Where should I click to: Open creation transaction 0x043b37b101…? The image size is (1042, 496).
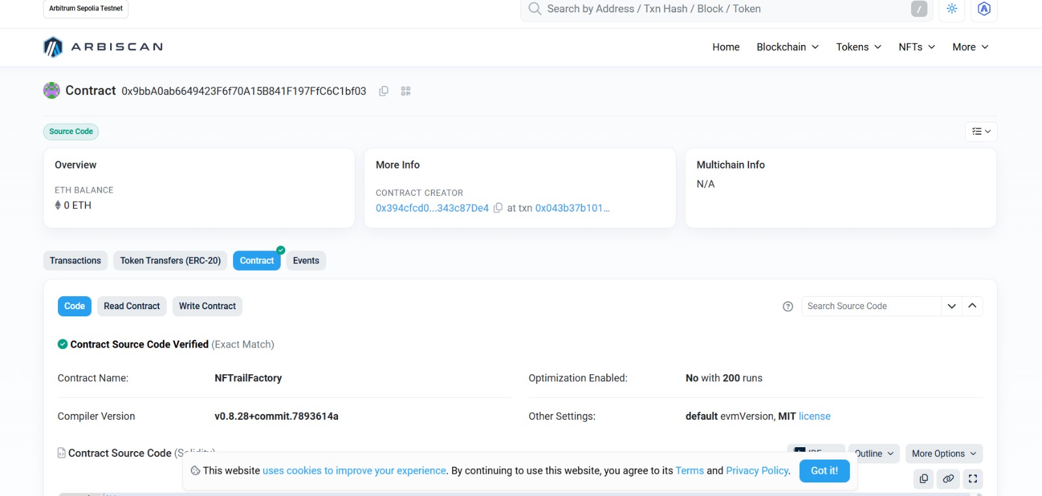[x=572, y=208]
